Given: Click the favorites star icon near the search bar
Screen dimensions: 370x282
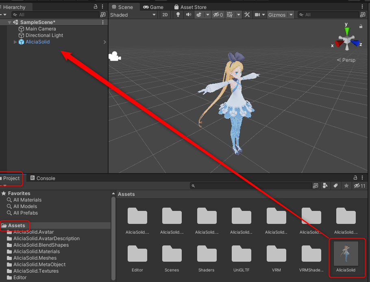Looking at the screenshot, I should click(x=346, y=186).
